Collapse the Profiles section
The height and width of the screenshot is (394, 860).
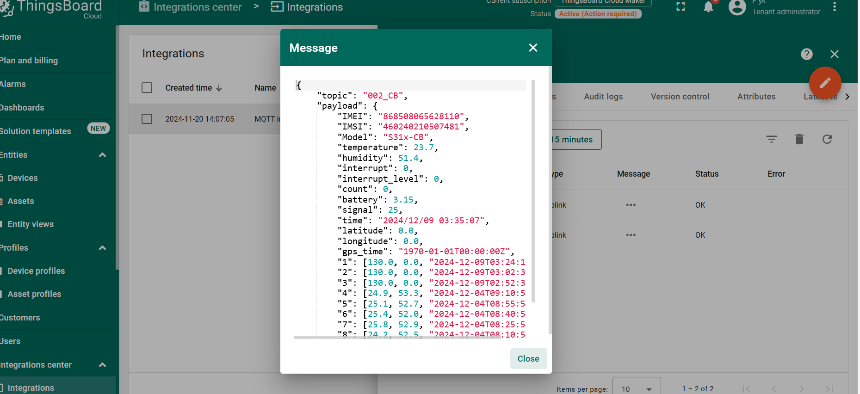tap(103, 248)
